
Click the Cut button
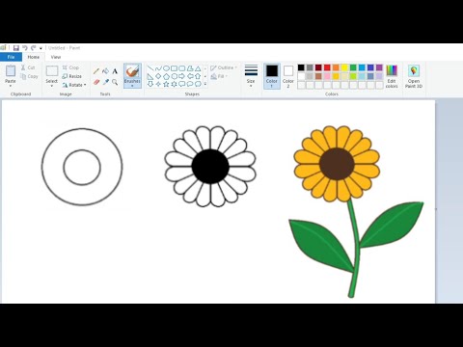click(28, 67)
